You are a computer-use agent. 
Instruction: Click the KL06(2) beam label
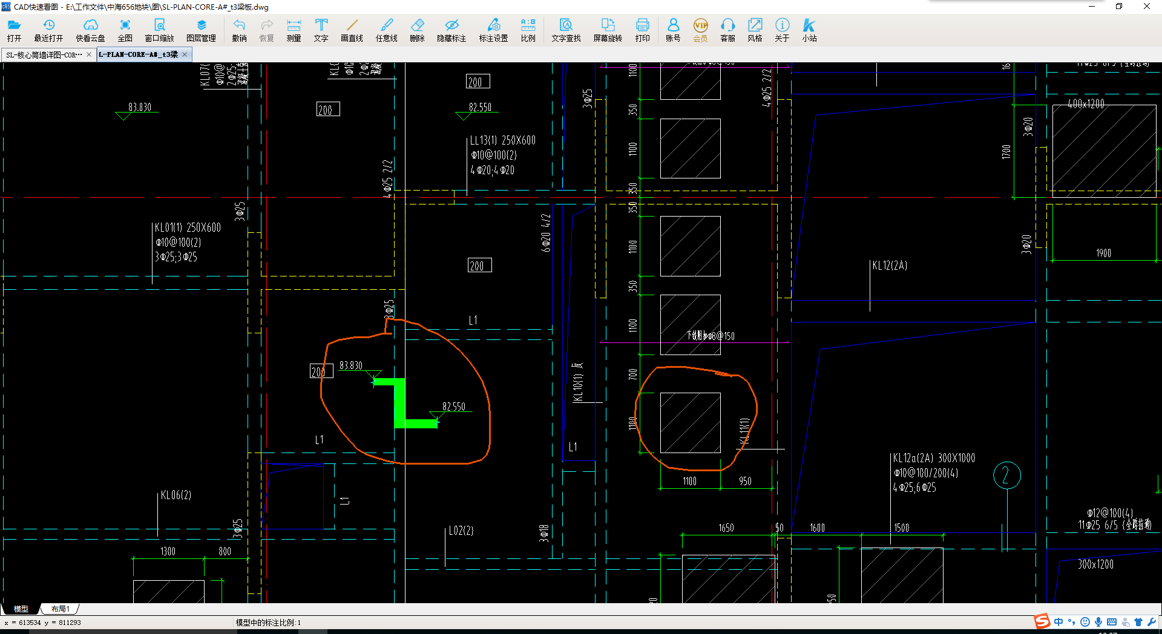176,495
